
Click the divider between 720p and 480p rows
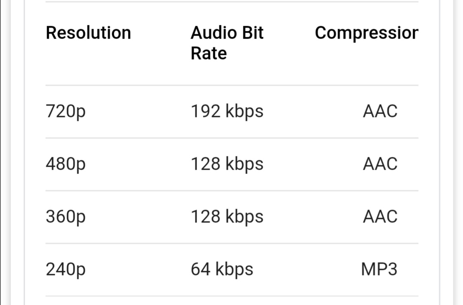(x=231, y=138)
